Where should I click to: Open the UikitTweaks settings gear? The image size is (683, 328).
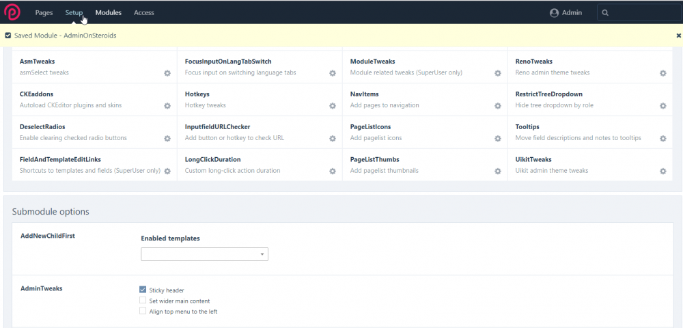663,172
